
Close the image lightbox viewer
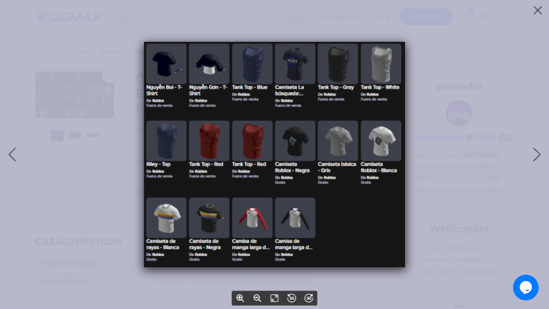tap(537, 10)
